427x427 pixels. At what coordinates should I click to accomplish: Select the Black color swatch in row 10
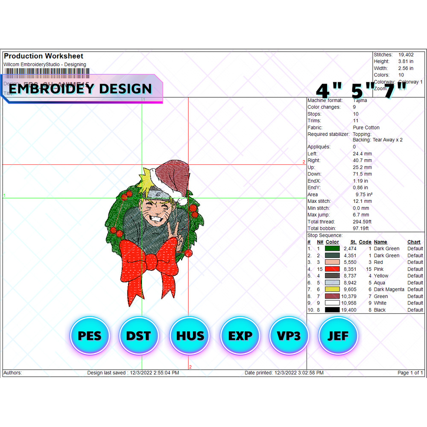click(x=331, y=310)
